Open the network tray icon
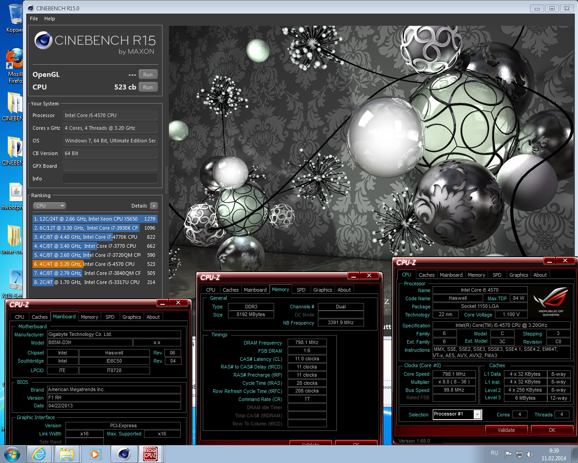This screenshot has height=463, width=578. click(519, 454)
